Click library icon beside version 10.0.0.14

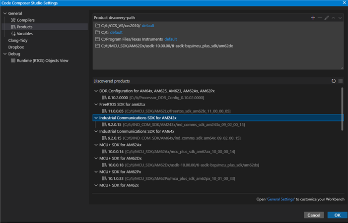(104, 152)
